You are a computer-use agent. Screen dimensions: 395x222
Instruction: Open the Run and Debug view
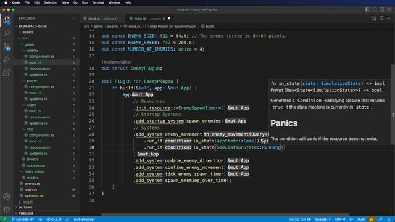pos(7,60)
